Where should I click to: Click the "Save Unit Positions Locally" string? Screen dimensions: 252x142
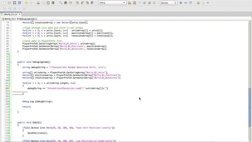pos(93,128)
